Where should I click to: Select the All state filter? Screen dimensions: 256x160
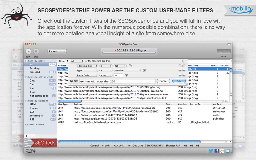point(40,64)
